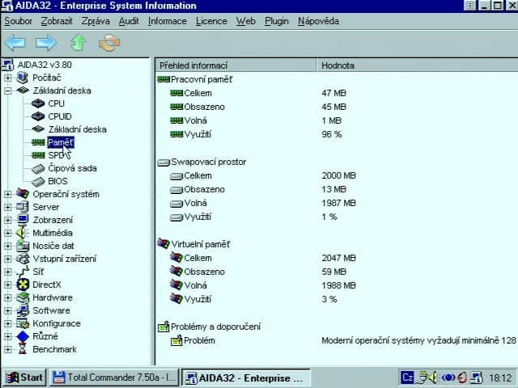Expand the Benchmark tree node
Viewport: 518px width, 388px height.
(7, 349)
